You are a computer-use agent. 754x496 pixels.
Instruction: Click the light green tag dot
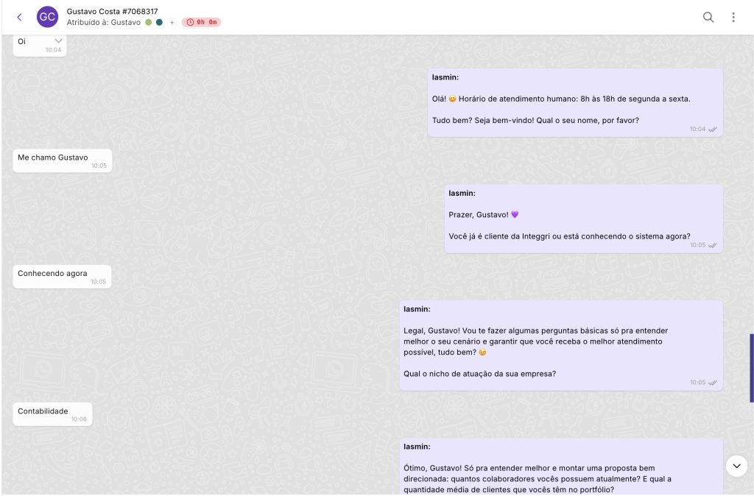point(148,23)
